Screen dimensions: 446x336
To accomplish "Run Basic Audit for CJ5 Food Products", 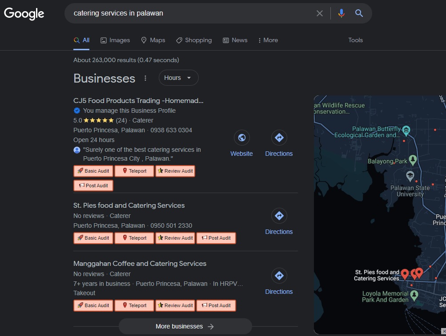I will 93,171.
